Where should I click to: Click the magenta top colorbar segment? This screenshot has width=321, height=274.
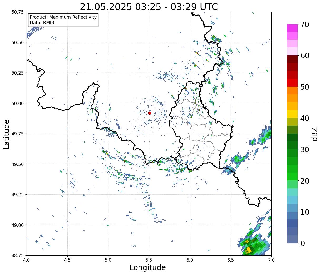click(x=292, y=28)
